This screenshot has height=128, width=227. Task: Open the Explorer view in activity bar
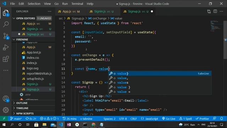[6, 13]
